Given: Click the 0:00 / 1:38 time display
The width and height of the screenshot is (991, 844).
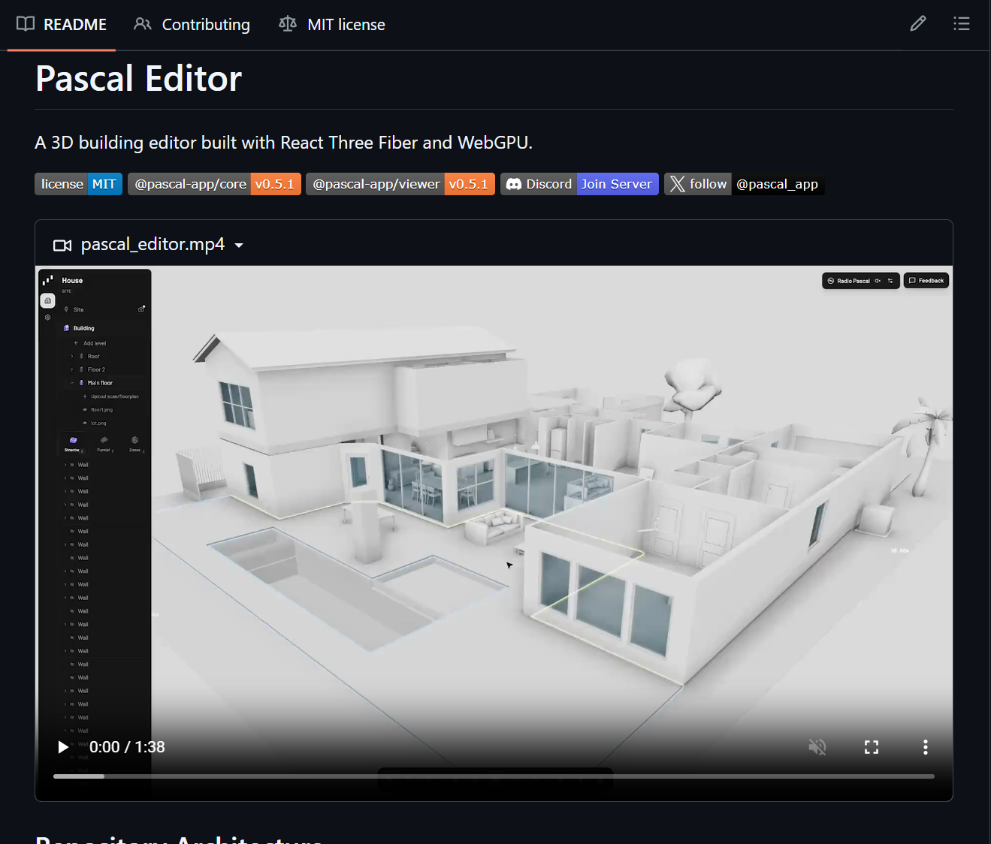Looking at the screenshot, I should point(127,747).
